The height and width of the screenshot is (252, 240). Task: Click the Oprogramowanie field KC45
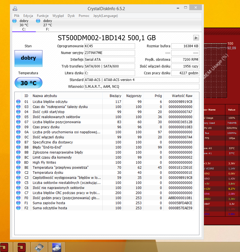click(110, 46)
